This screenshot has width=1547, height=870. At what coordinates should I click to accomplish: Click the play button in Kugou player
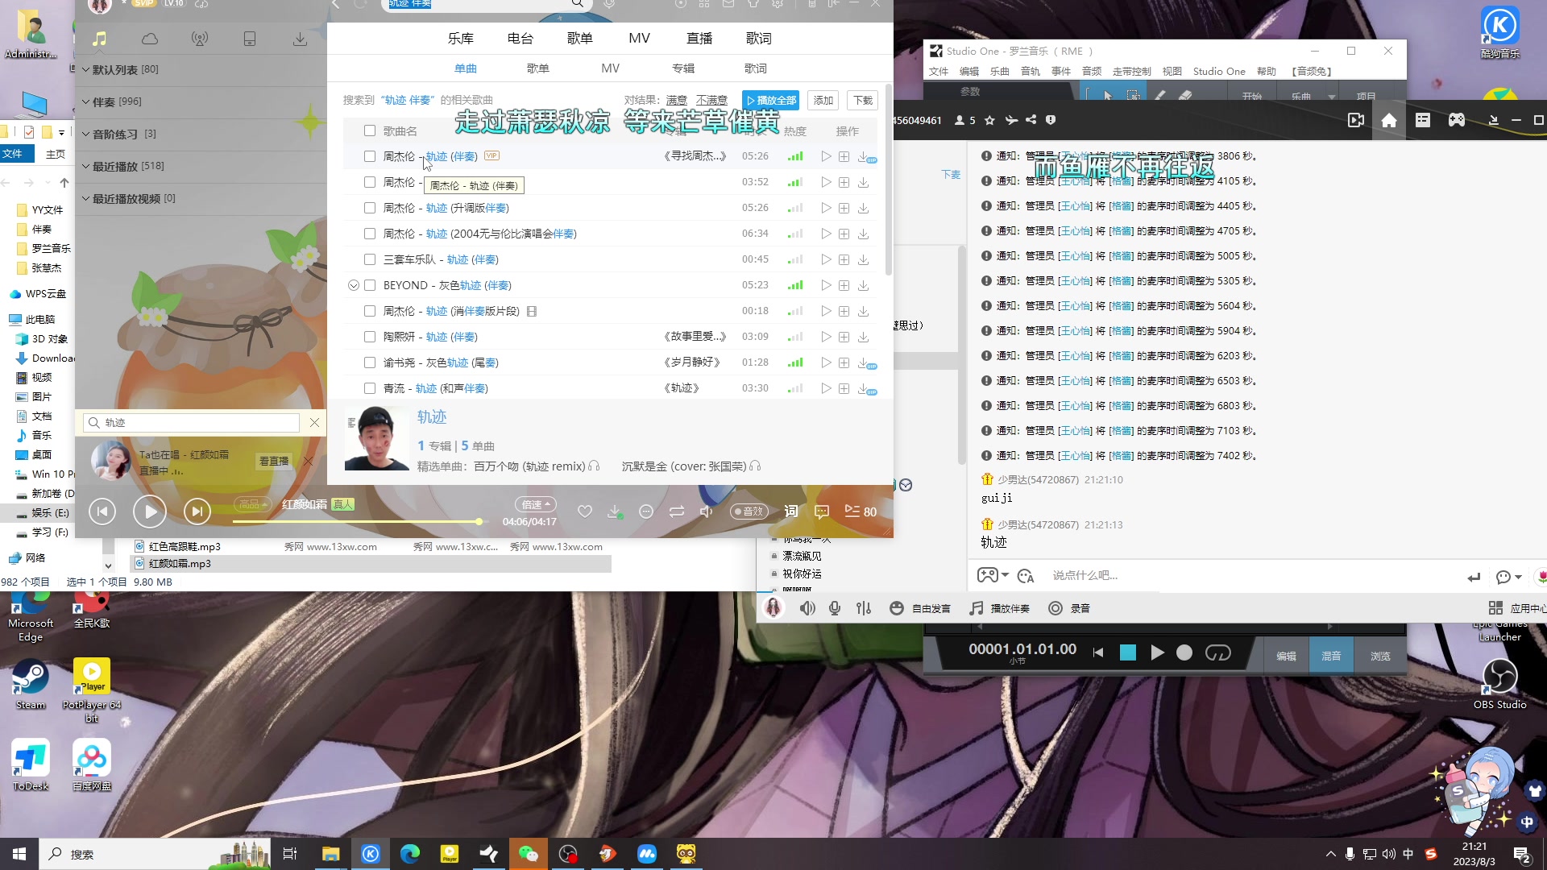click(150, 512)
